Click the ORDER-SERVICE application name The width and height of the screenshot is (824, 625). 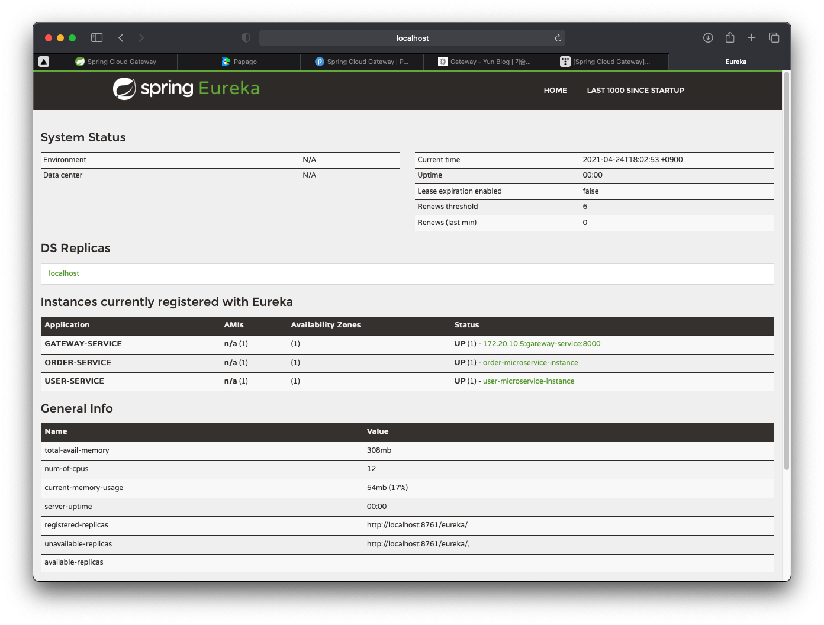coord(78,363)
